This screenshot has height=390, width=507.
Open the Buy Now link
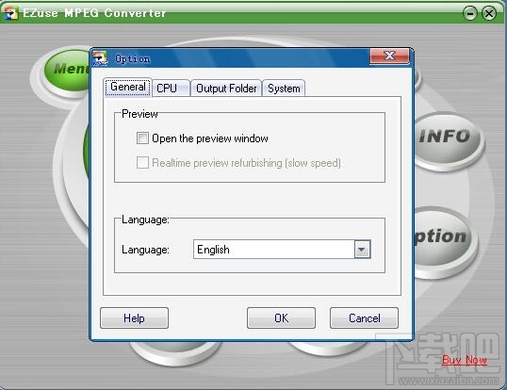(465, 360)
